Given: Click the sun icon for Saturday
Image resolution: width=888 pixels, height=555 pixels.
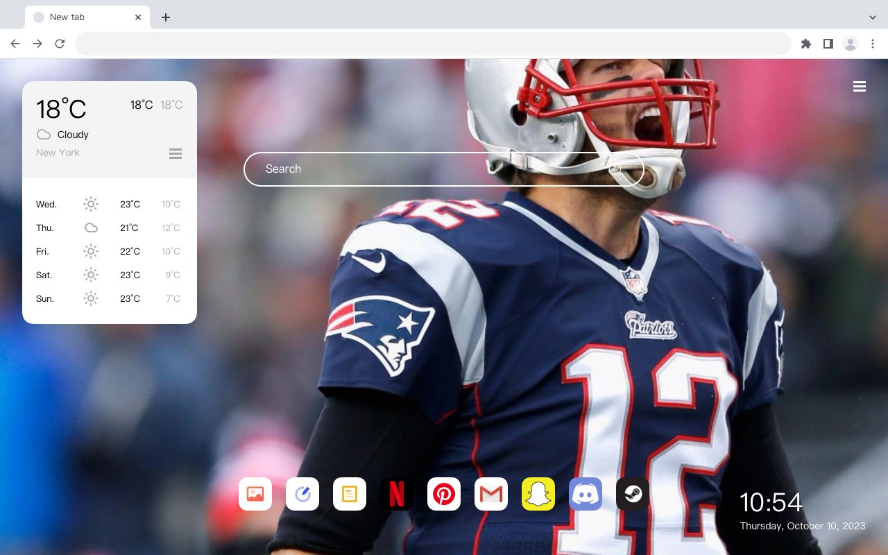Looking at the screenshot, I should (x=91, y=275).
